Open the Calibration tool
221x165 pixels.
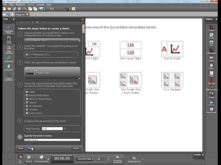(x=9, y=59)
